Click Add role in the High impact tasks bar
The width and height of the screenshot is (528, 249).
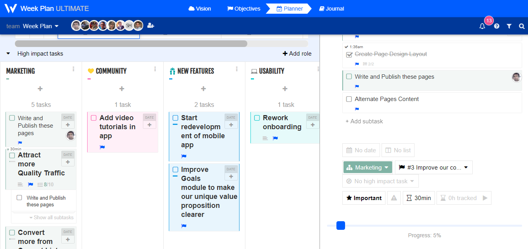click(297, 54)
